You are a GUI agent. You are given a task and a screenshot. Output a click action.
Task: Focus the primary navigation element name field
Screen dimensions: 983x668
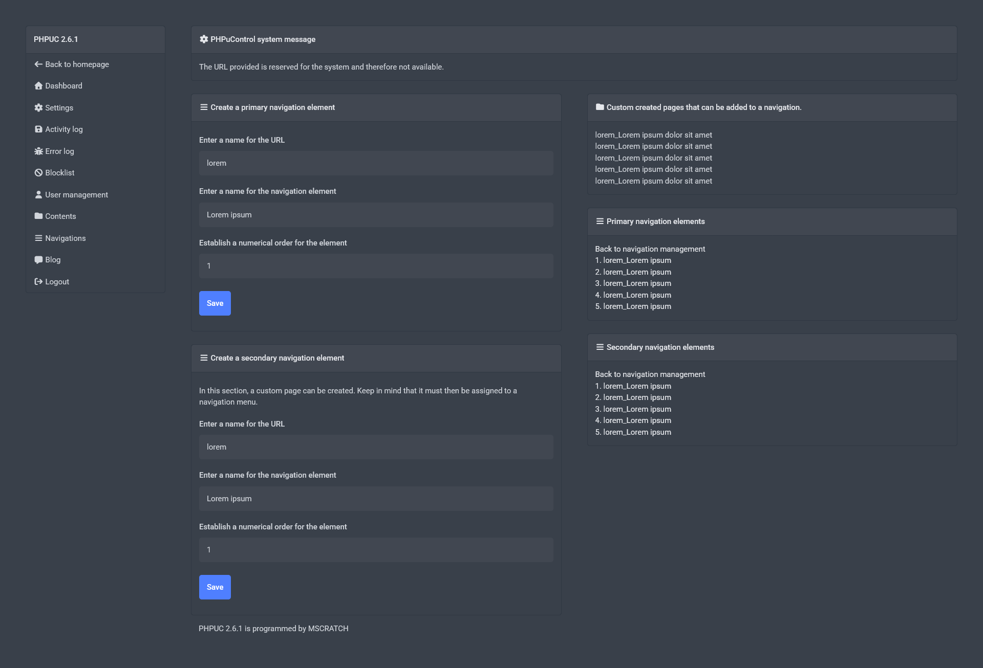(376, 215)
